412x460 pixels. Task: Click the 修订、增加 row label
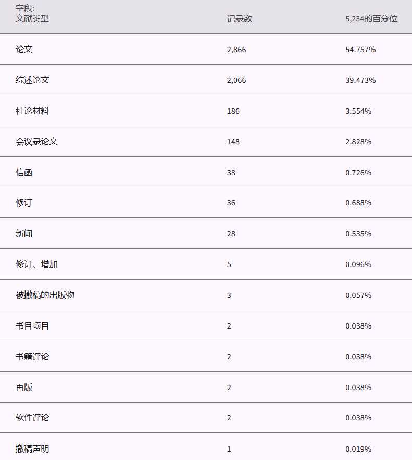pyautogui.click(x=36, y=264)
